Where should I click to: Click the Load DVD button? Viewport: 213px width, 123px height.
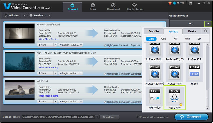pyautogui.click(x=37, y=15)
